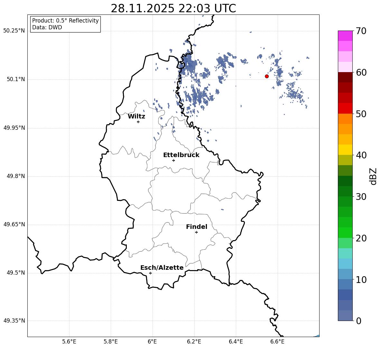Click the Findel station cross marker
Screen dimensions: 381x348
(196, 232)
